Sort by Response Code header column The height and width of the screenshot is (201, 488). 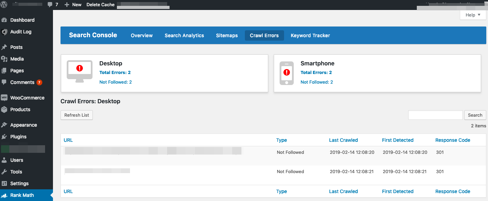453,140
